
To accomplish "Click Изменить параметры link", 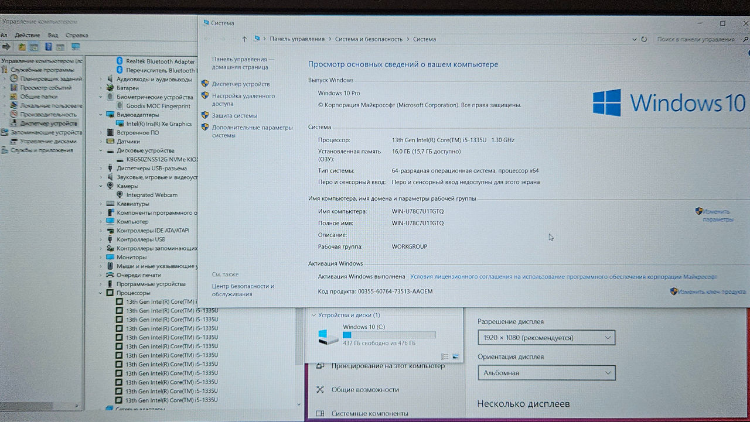I will pos(718,215).
